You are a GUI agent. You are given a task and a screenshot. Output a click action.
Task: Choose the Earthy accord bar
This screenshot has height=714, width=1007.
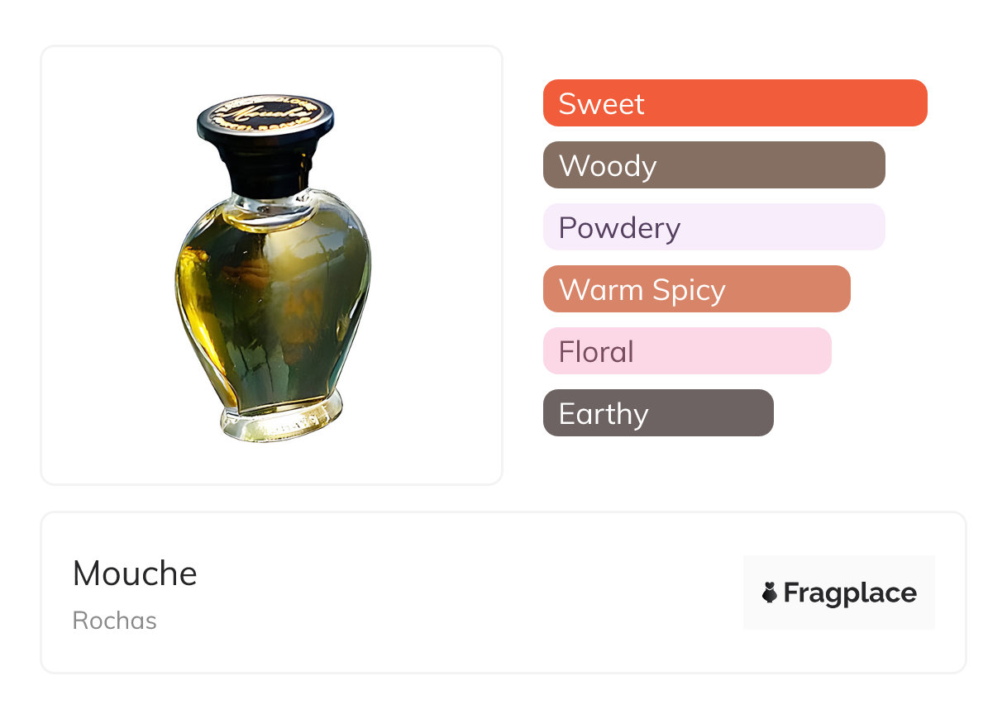click(658, 413)
